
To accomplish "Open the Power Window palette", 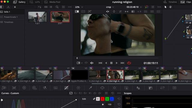I will (102, 88).
